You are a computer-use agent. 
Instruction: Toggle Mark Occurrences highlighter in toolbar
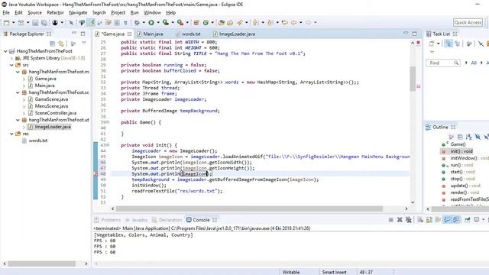[92, 22]
